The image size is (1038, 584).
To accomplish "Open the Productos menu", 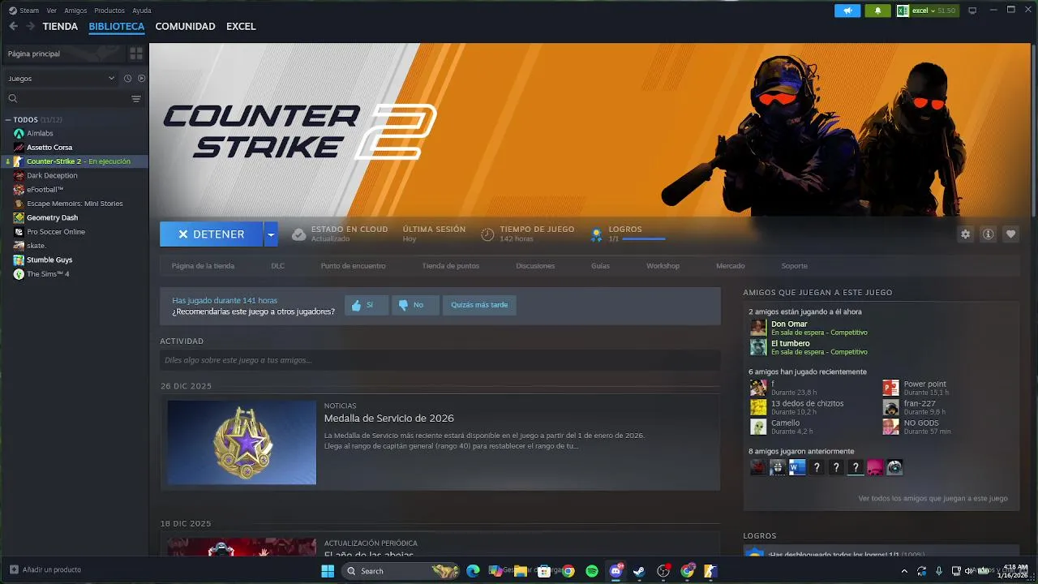I will coord(109,11).
